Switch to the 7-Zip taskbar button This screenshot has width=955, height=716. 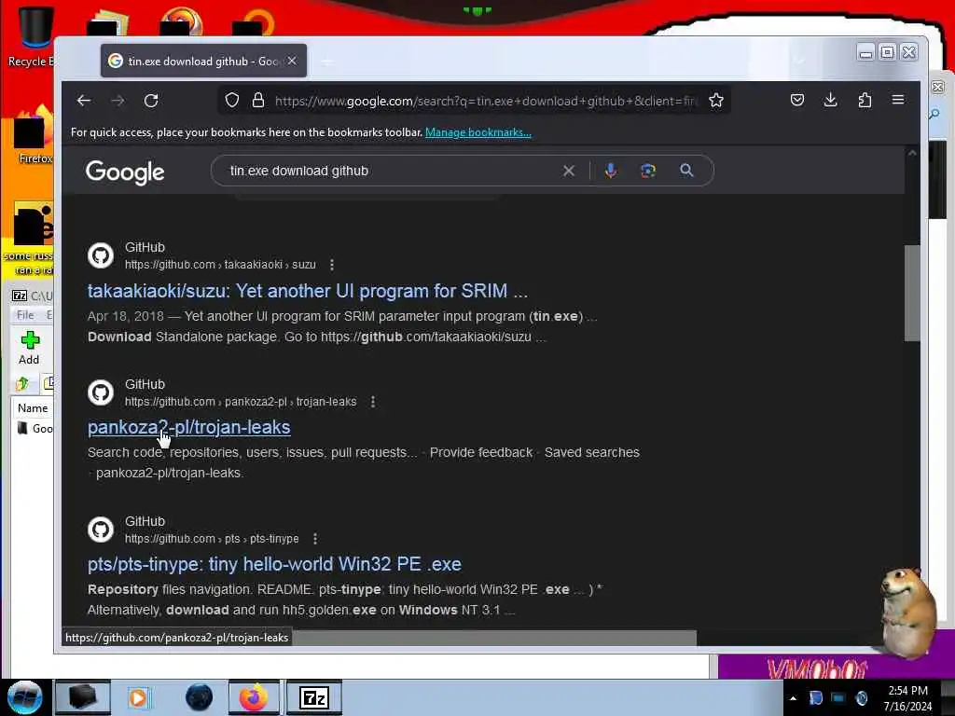pyautogui.click(x=314, y=697)
